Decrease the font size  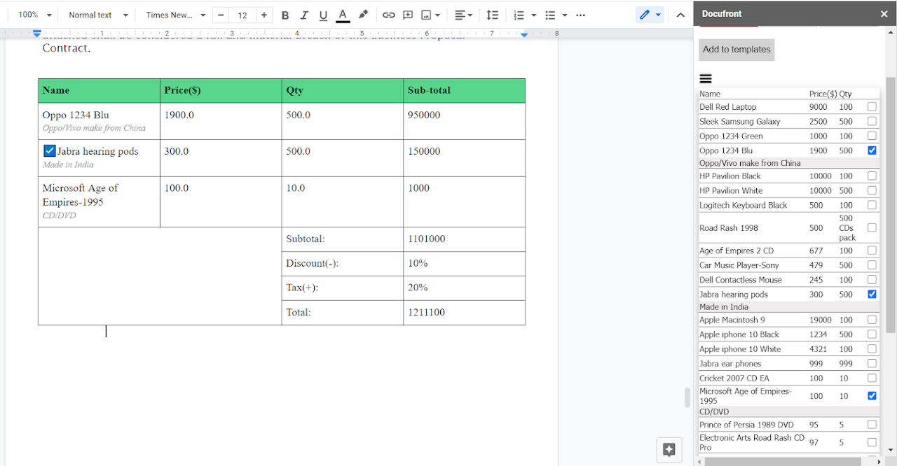221,15
